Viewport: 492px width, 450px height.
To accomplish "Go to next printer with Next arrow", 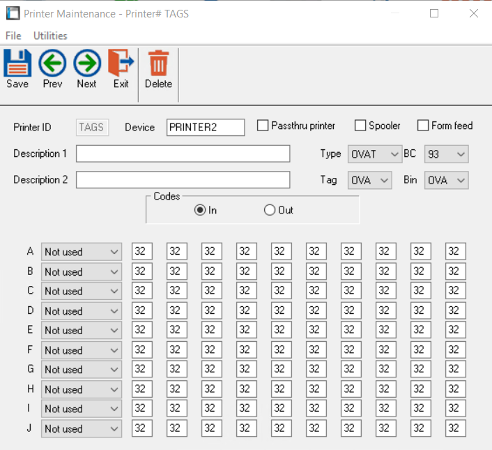I will click(87, 63).
